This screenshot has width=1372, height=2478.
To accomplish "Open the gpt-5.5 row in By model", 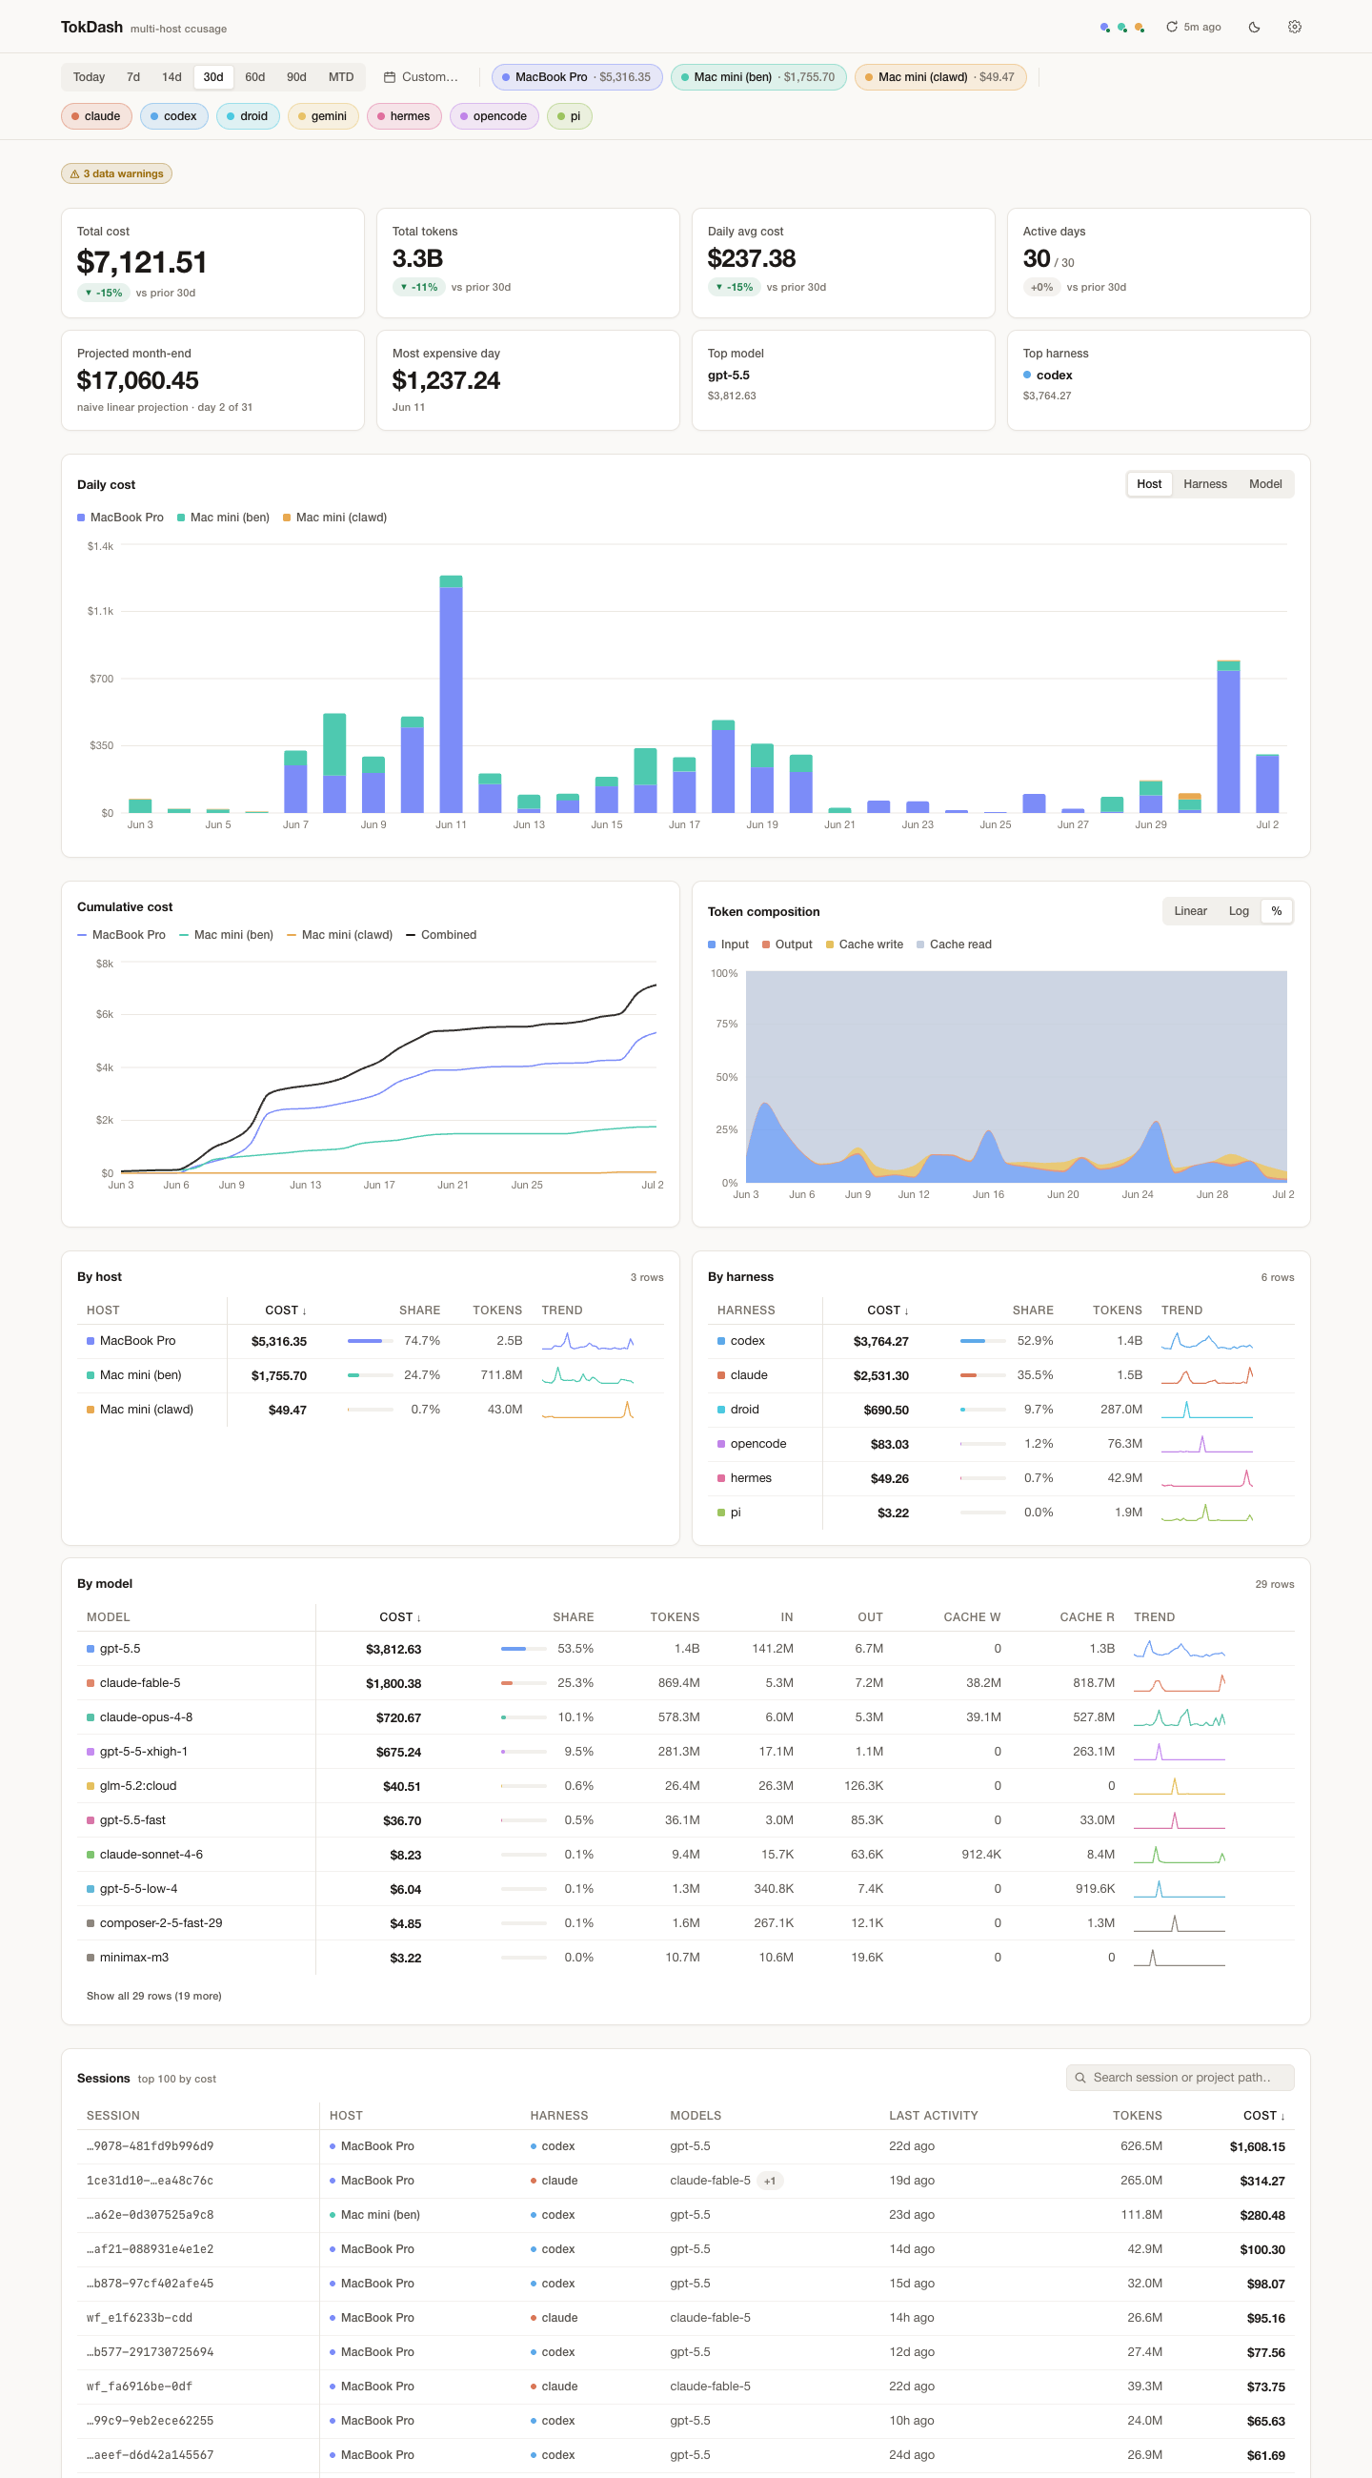I will tap(685, 1649).
